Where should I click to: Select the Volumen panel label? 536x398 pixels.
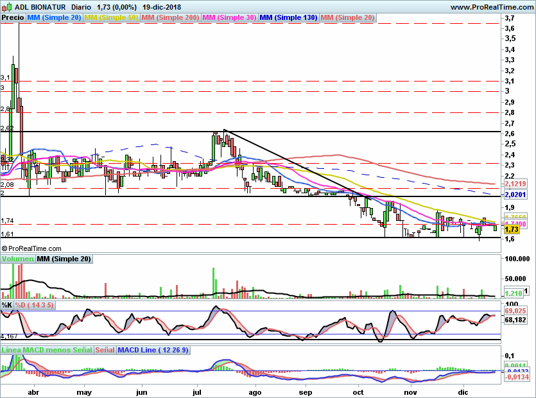click(x=18, y=259)
